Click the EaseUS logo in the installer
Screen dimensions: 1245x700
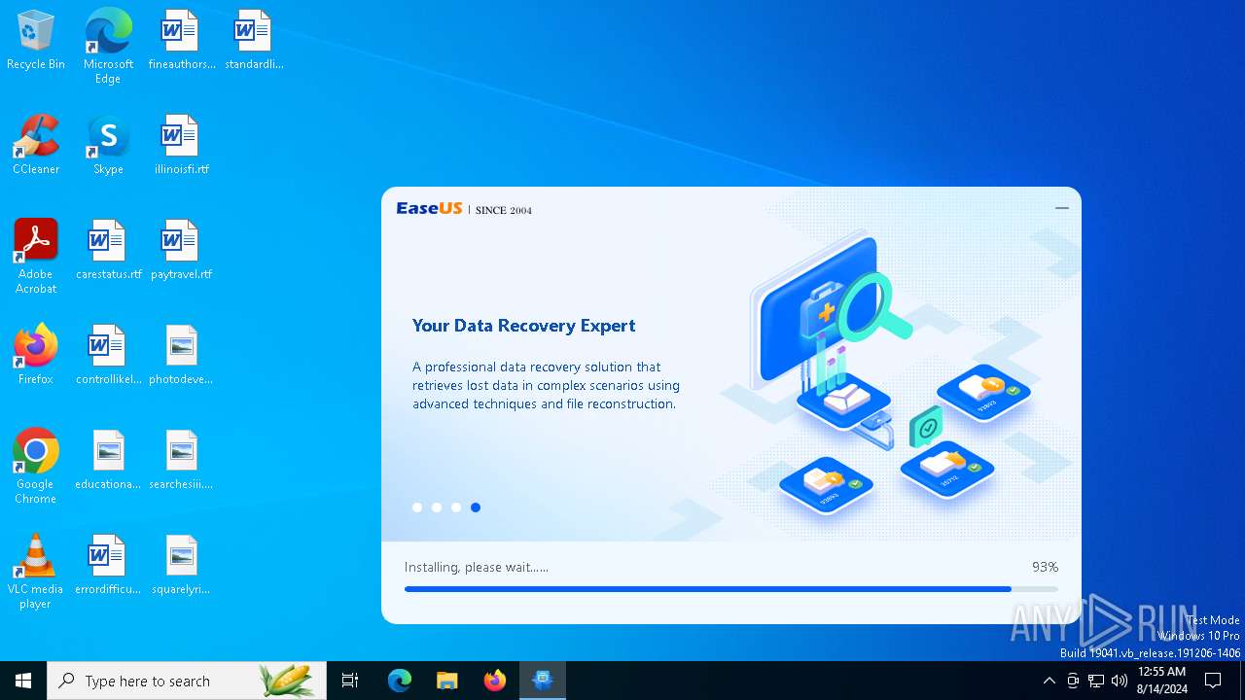(x=429, y=208)
